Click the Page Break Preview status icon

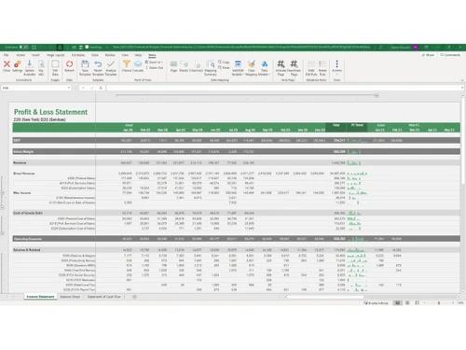coord(417,302)
